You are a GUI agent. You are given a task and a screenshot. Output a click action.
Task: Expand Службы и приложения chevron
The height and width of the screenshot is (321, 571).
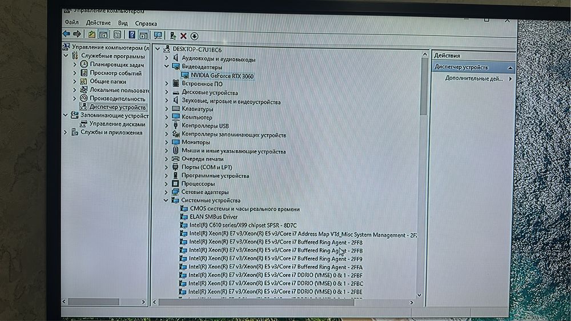pos(65,133)
